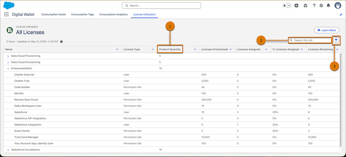Viewport: 346px width, 157px height.
Task: Open the License Type column menu chevron
Action: tap(153, 50)
